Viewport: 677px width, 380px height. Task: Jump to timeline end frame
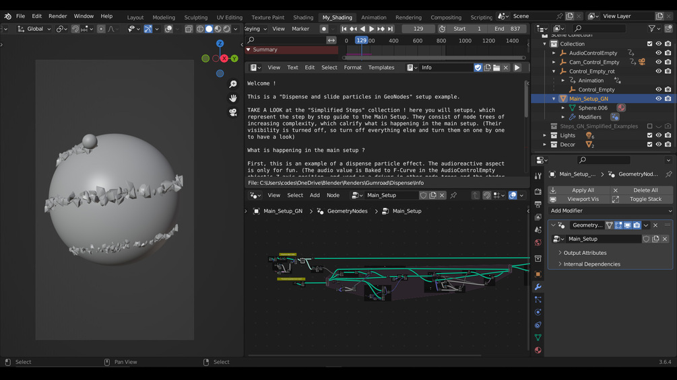390,29
